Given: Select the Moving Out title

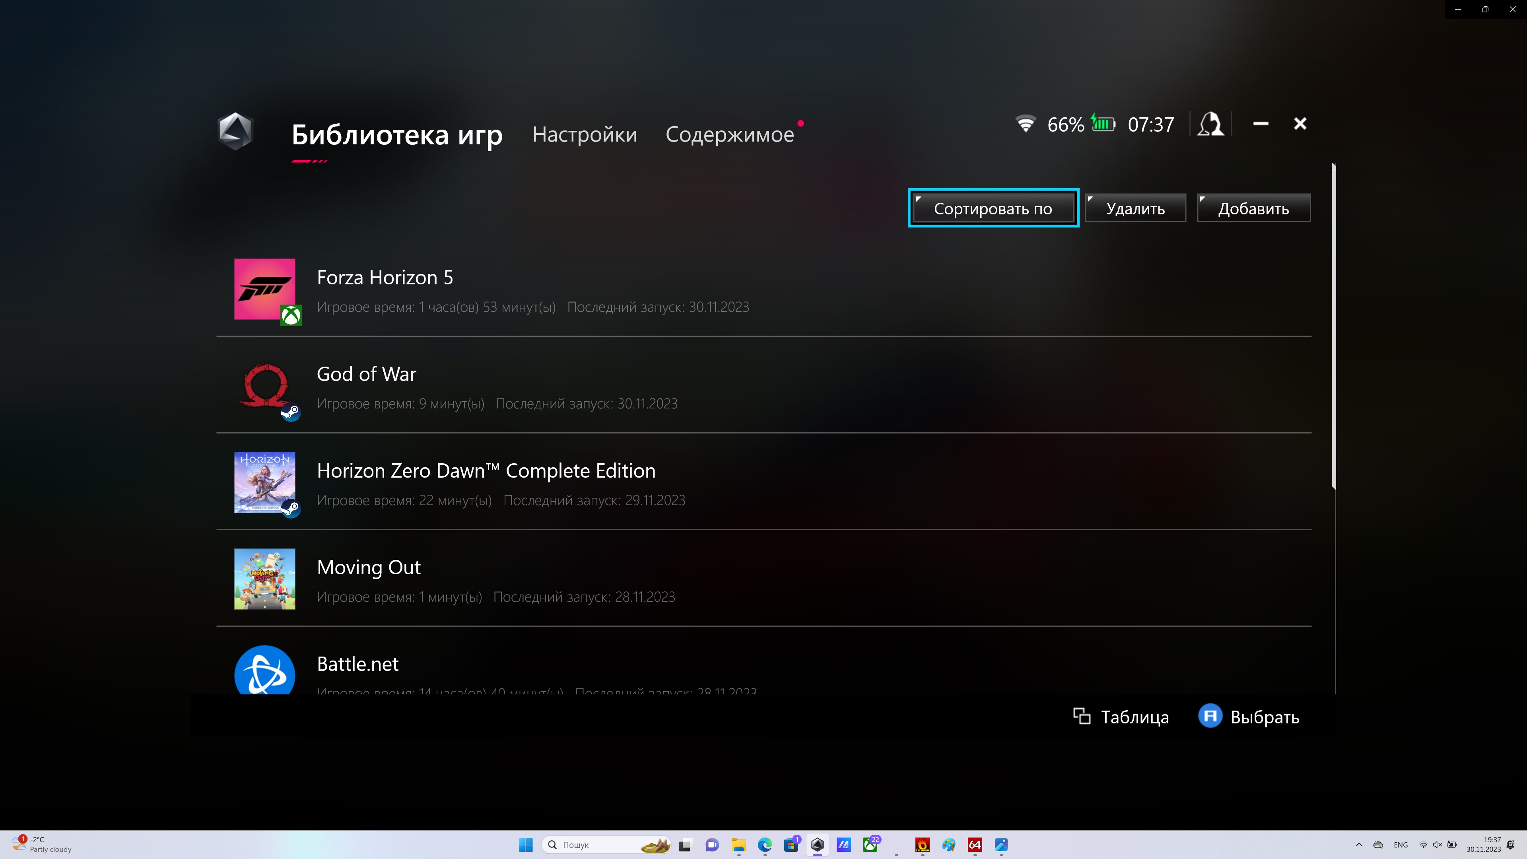Looking at the screenshot, I should tap(369, 567).
